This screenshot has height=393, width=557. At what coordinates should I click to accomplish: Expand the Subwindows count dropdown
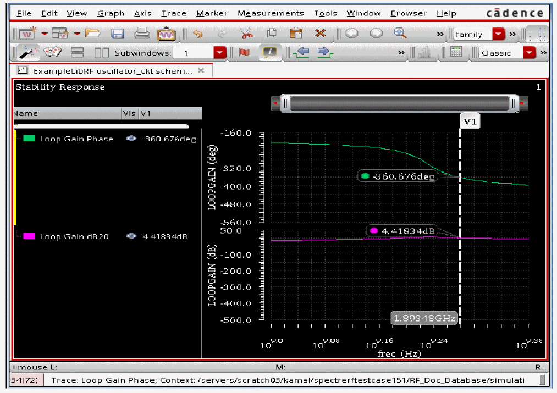click(220, 53)
